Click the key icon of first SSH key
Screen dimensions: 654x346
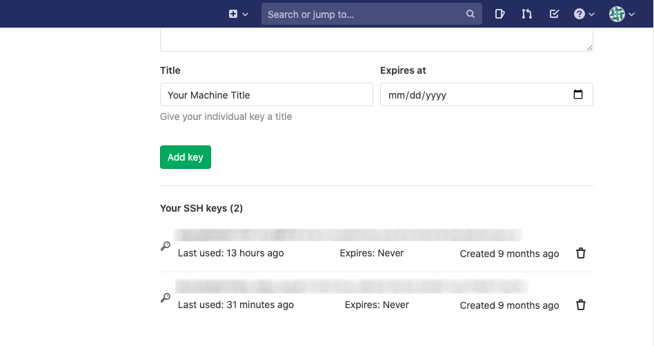pos(166,246)
